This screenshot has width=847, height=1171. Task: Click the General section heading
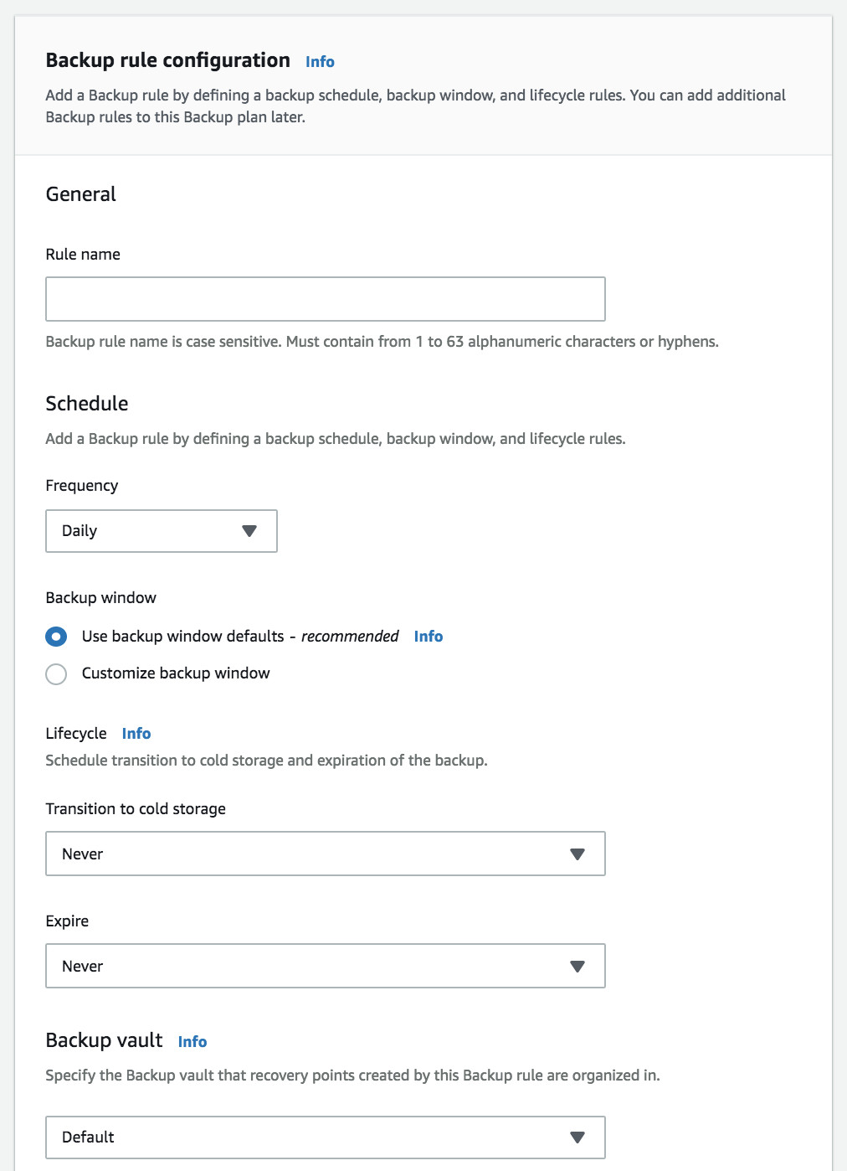point(81,194)
